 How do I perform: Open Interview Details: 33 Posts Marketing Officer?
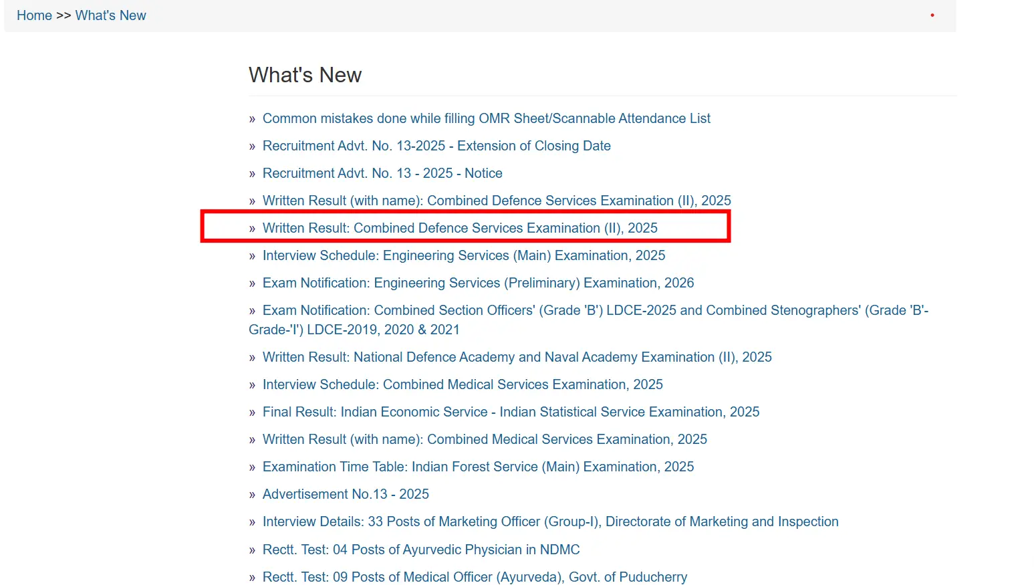click(x=550, y=521)
